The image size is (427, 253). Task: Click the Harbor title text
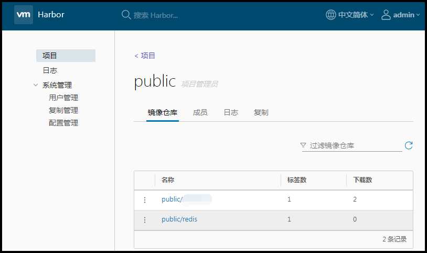pos(51,15)
